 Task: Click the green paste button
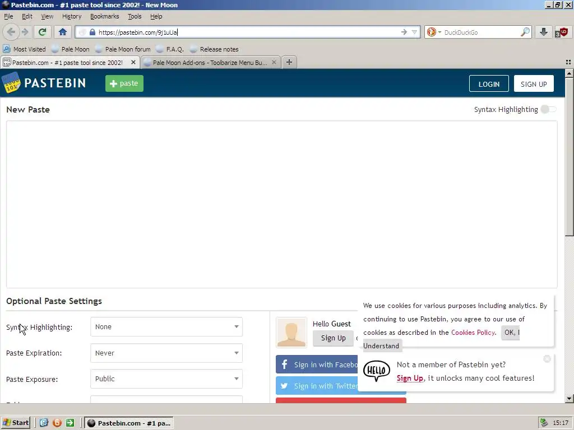tap(124, 83)
